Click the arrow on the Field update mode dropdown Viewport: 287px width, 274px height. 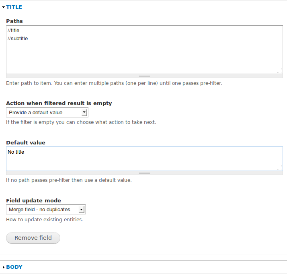pos(81,210)
